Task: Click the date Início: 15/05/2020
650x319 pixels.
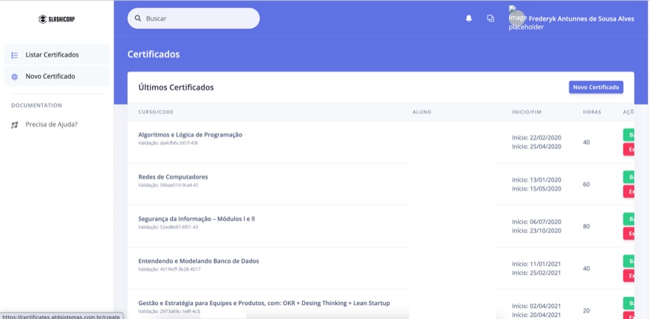Action: click(536, 189)
